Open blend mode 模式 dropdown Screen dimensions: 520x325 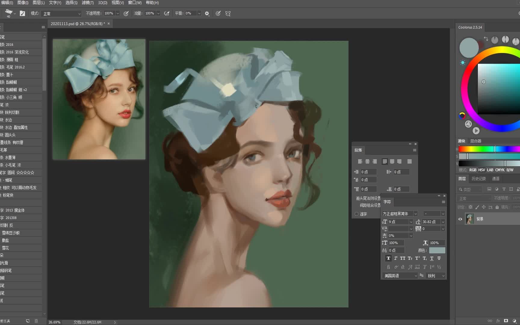[x=62, y=14]
